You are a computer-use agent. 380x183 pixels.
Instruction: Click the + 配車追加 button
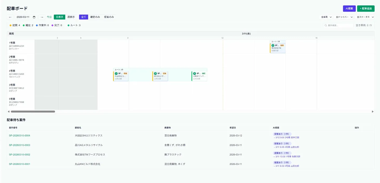click(366, 9)
